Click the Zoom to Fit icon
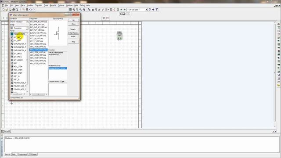 pyautogui.click(x=84, y=10)
